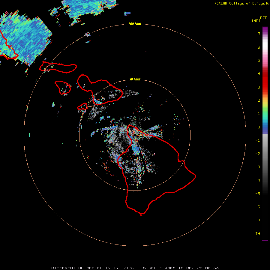Click the -6 value on the color scale
The width and height of the screenshot is (270, 270).
258,207
